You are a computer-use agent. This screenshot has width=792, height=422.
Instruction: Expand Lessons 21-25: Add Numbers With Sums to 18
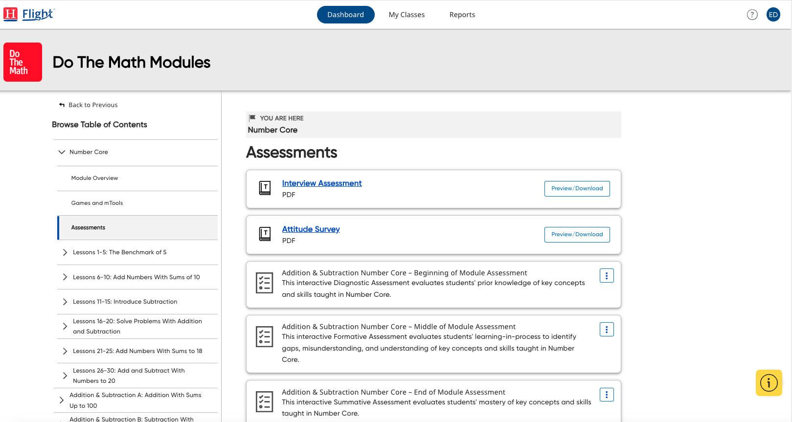[65, 351]
